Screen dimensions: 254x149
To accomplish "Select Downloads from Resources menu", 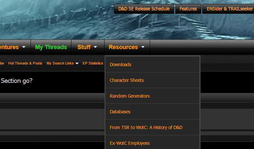I will (x=152, y=65).
